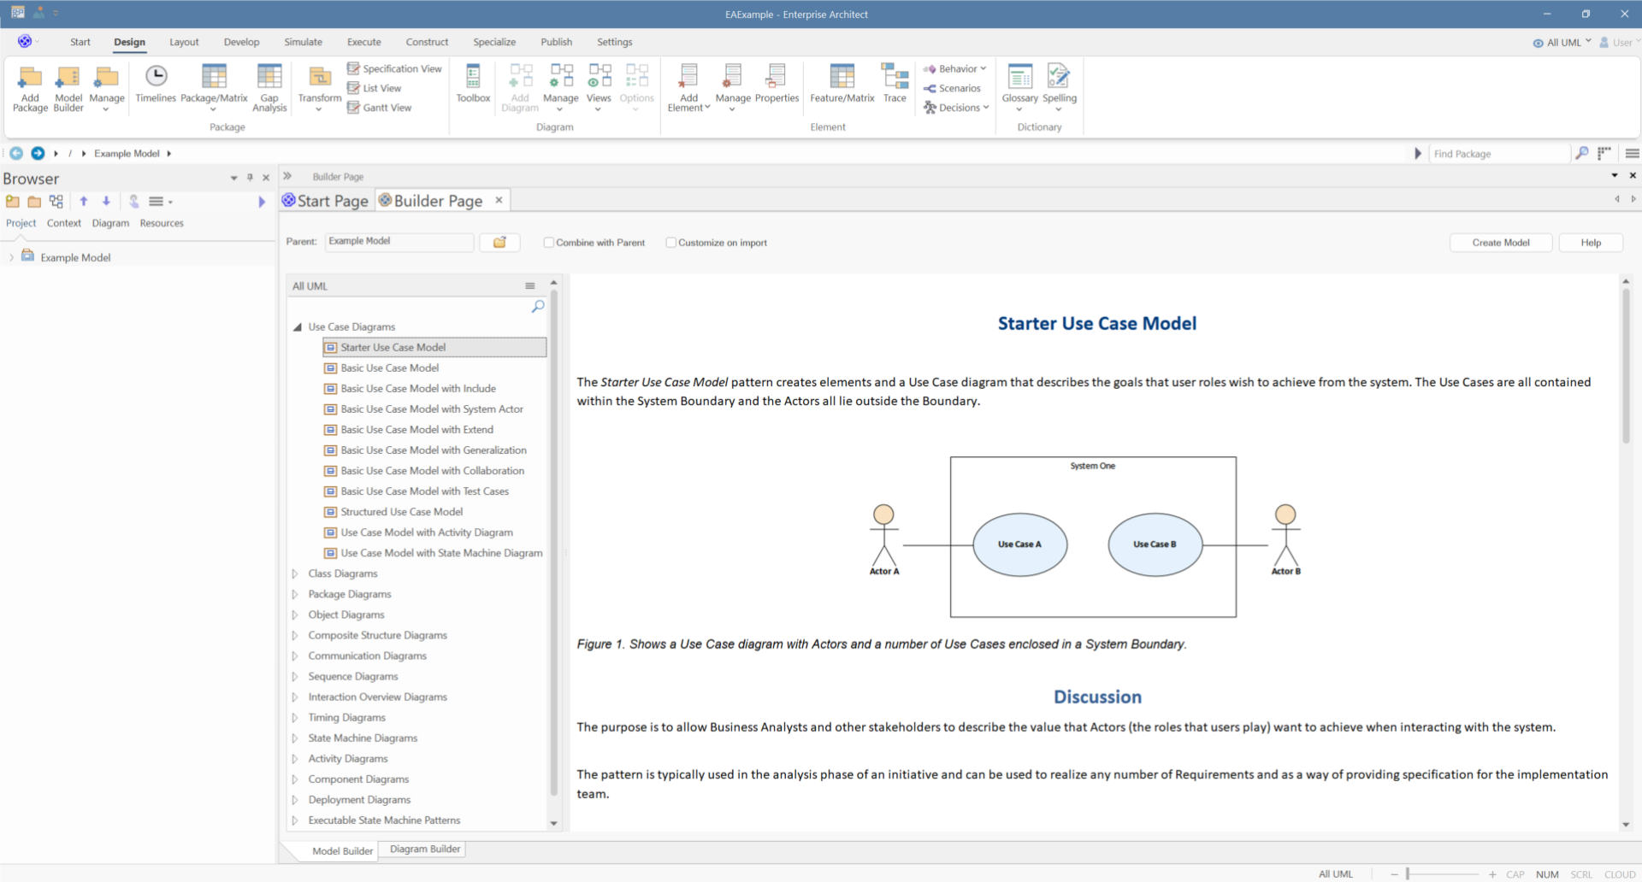Viewport: 1642px width, 882px height.
Task: Expand the Example Model tree node
Action: [11, 257]
